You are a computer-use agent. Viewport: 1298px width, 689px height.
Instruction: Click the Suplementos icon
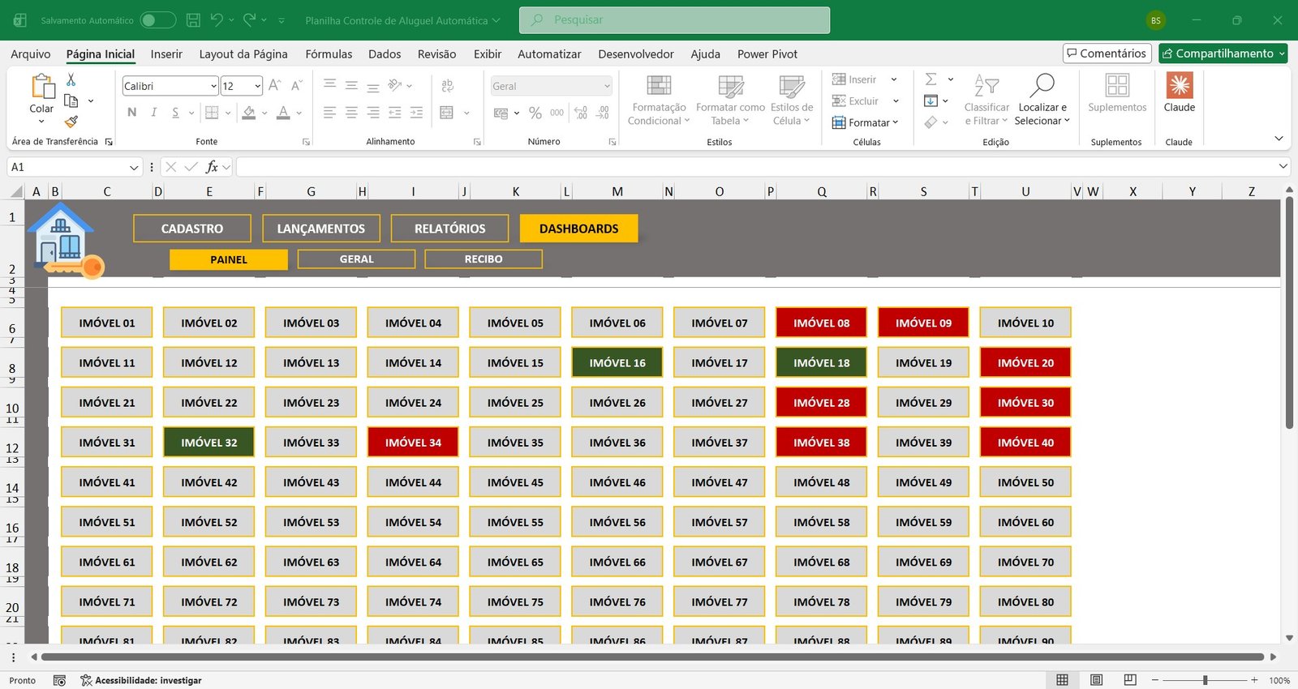pyautogui.click(x=1117, y=85)
